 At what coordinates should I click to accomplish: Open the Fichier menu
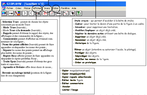tap(10, 8)
